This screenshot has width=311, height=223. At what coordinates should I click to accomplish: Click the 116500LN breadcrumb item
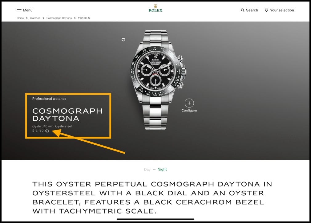84,18
